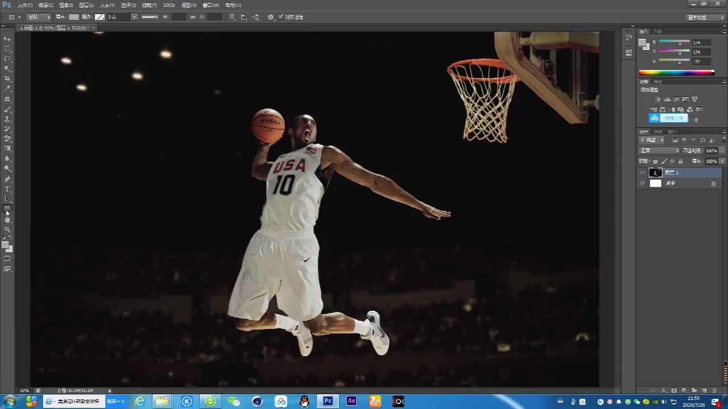Open the stroke width dropdown arrow

coord(134,17)
